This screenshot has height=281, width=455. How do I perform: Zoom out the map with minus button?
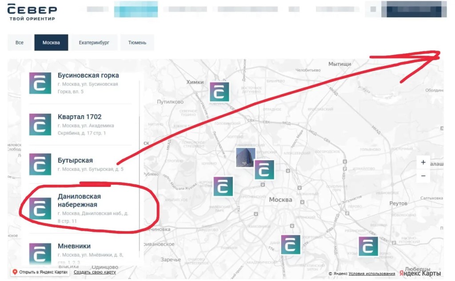(x=423, y=176)
